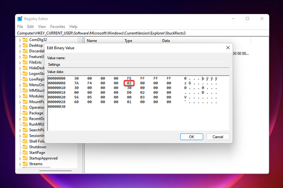
Task: Open the Help menu
Action: (73, 27)
